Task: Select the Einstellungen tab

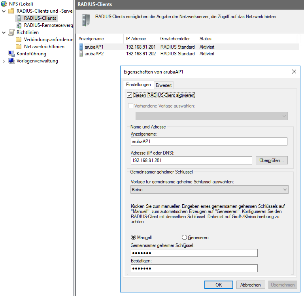Action: pyautogui.click(x=138, y=85)
